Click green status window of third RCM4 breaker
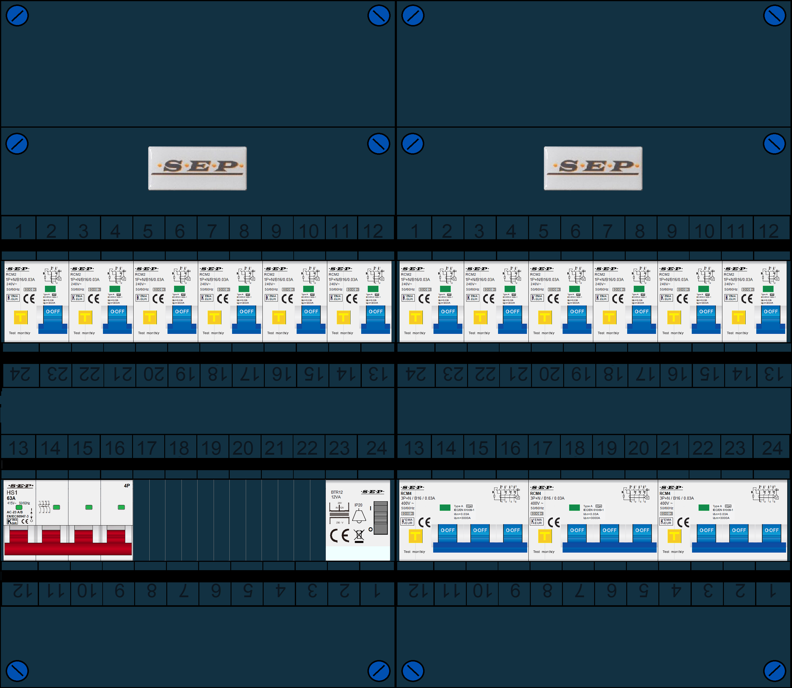 tap(704, 508)
